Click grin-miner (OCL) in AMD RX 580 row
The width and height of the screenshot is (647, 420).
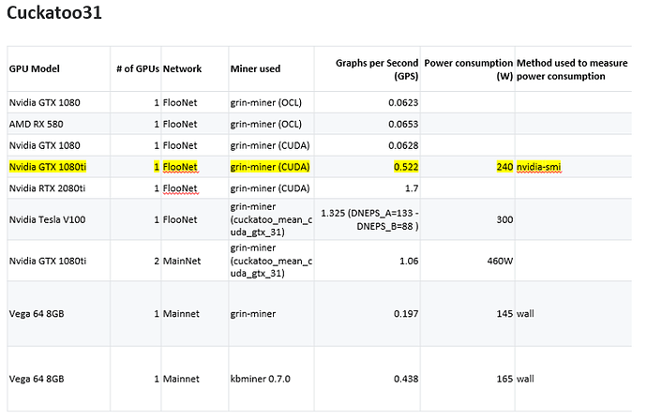coord(265,124)
